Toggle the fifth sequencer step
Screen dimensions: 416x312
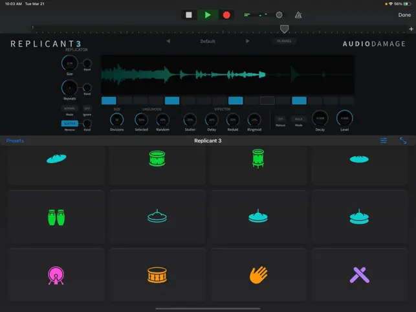[172, 100]
